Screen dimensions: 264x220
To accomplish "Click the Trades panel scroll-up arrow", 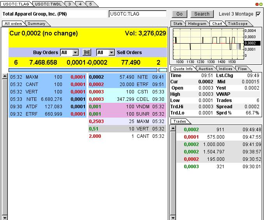I will tap(173, 128).
